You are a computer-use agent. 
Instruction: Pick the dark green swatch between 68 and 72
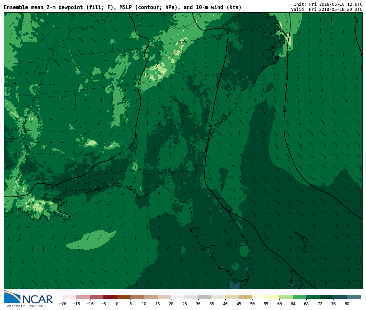coord(313,297)
